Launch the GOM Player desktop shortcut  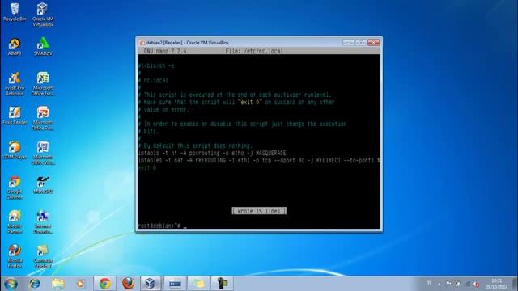pos(15,150)
